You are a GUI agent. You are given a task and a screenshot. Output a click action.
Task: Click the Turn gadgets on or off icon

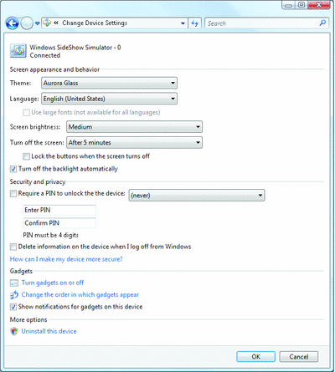(14, 283)
